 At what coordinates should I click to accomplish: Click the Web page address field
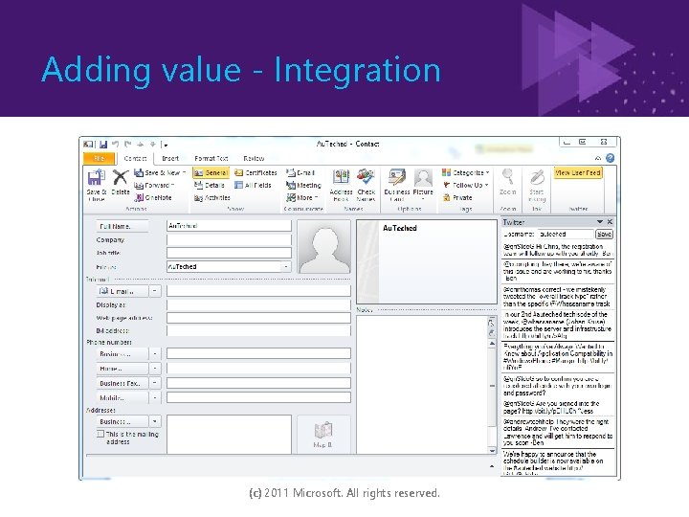[258, 318]
